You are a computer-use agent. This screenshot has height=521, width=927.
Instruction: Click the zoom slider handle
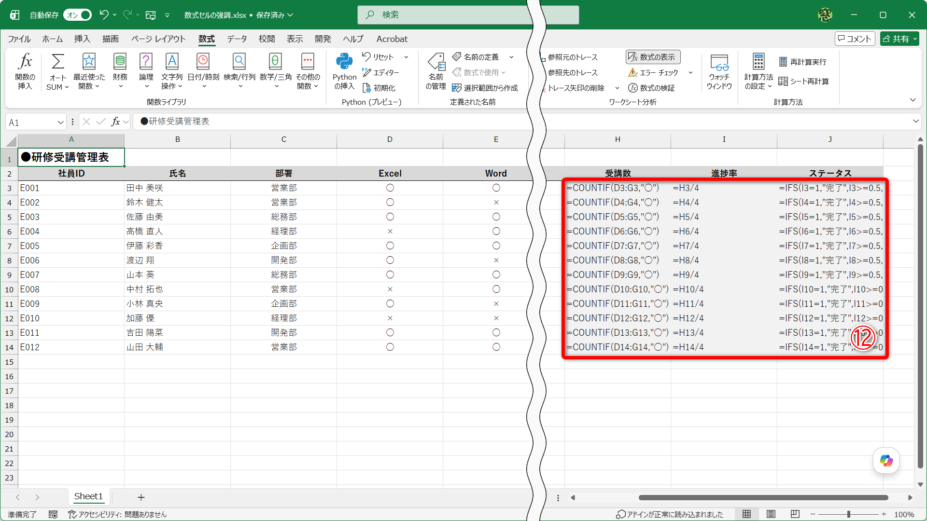point(848,514)
